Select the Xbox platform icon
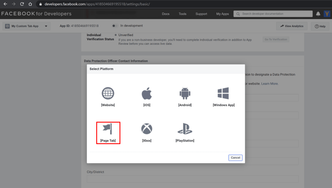This screenshot has width=332, height=188. tap(147, 129)
